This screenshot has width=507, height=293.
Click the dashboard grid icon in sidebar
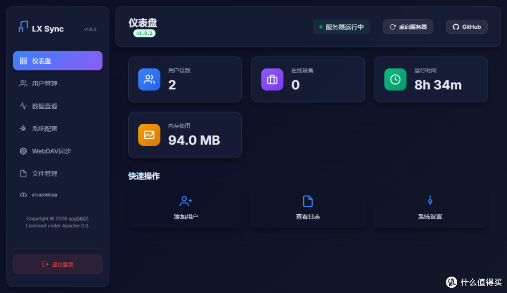[x=23, y=61]
